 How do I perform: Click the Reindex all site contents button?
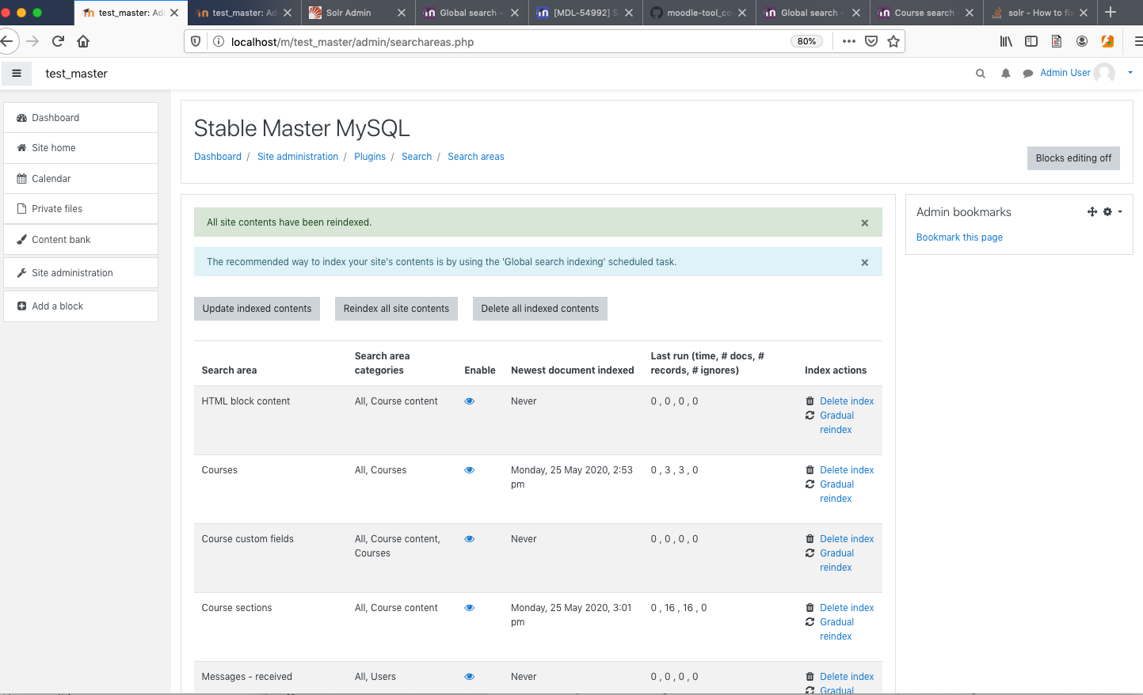(396, 309)
